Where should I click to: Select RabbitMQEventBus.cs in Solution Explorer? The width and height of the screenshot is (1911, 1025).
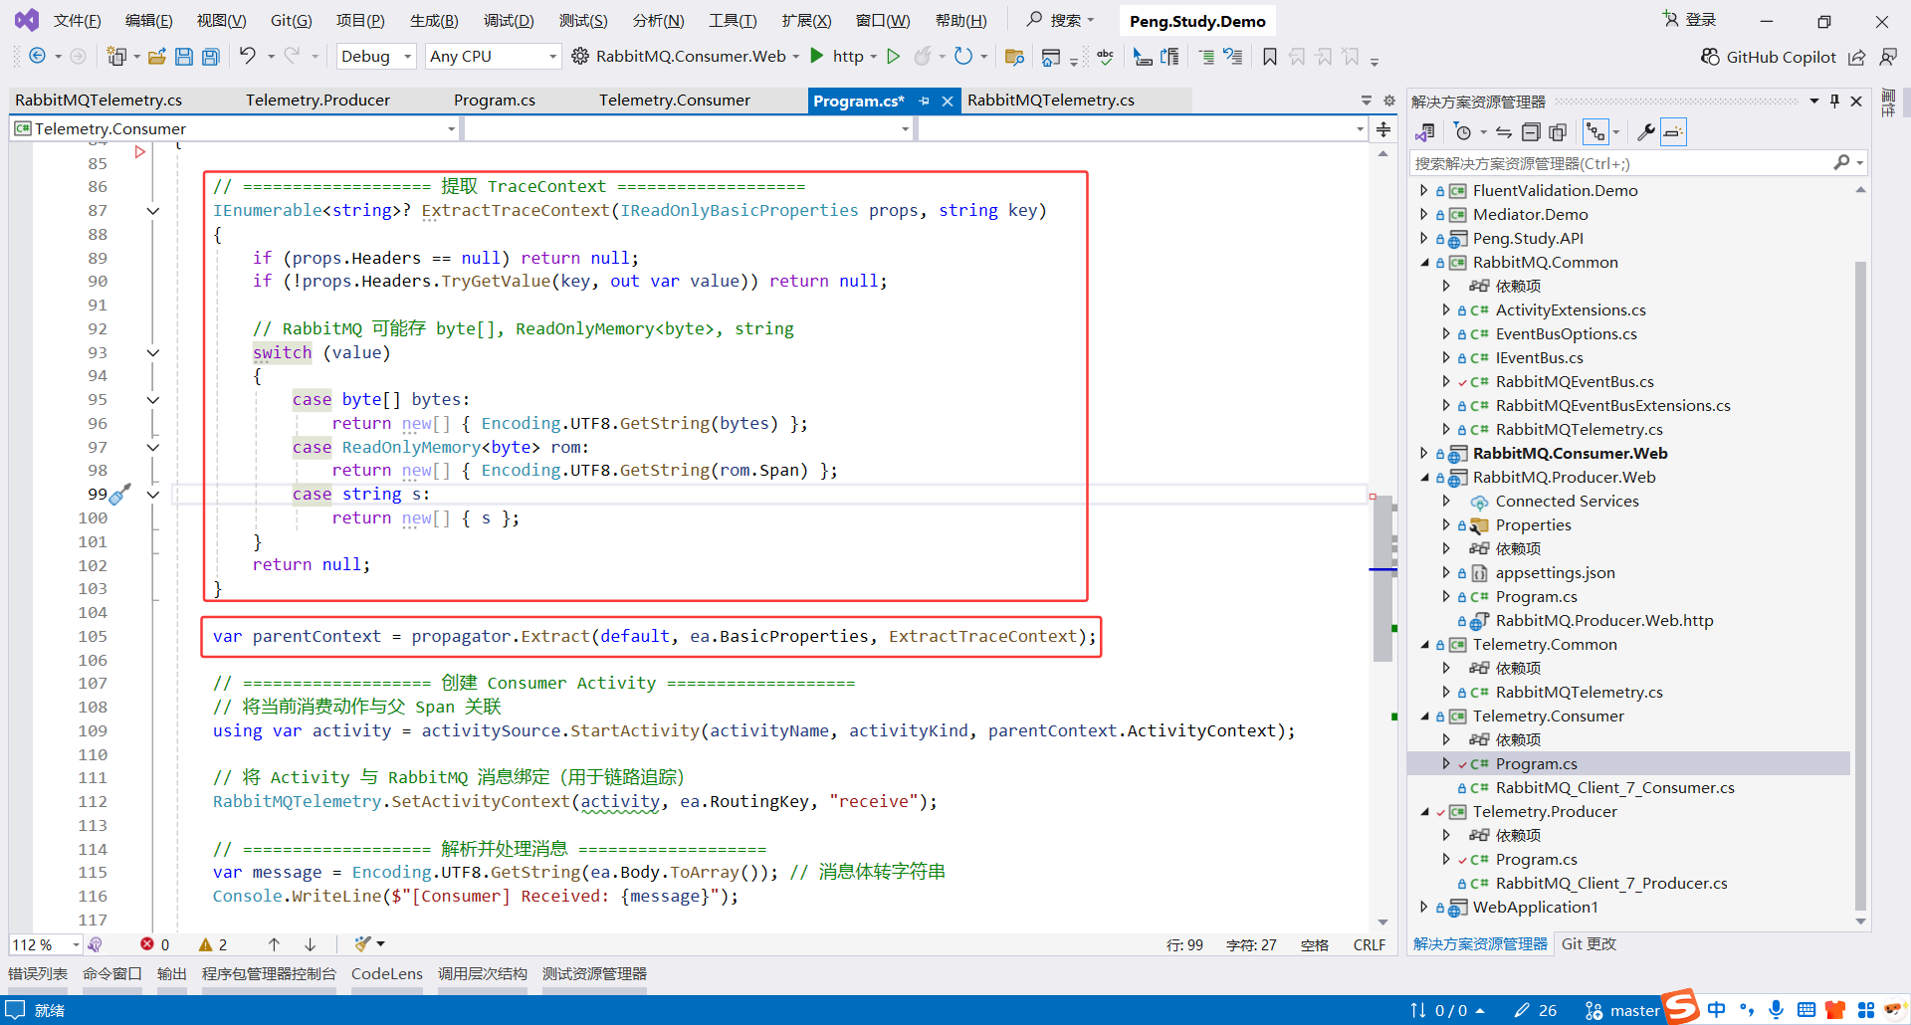click(1575, 381)
